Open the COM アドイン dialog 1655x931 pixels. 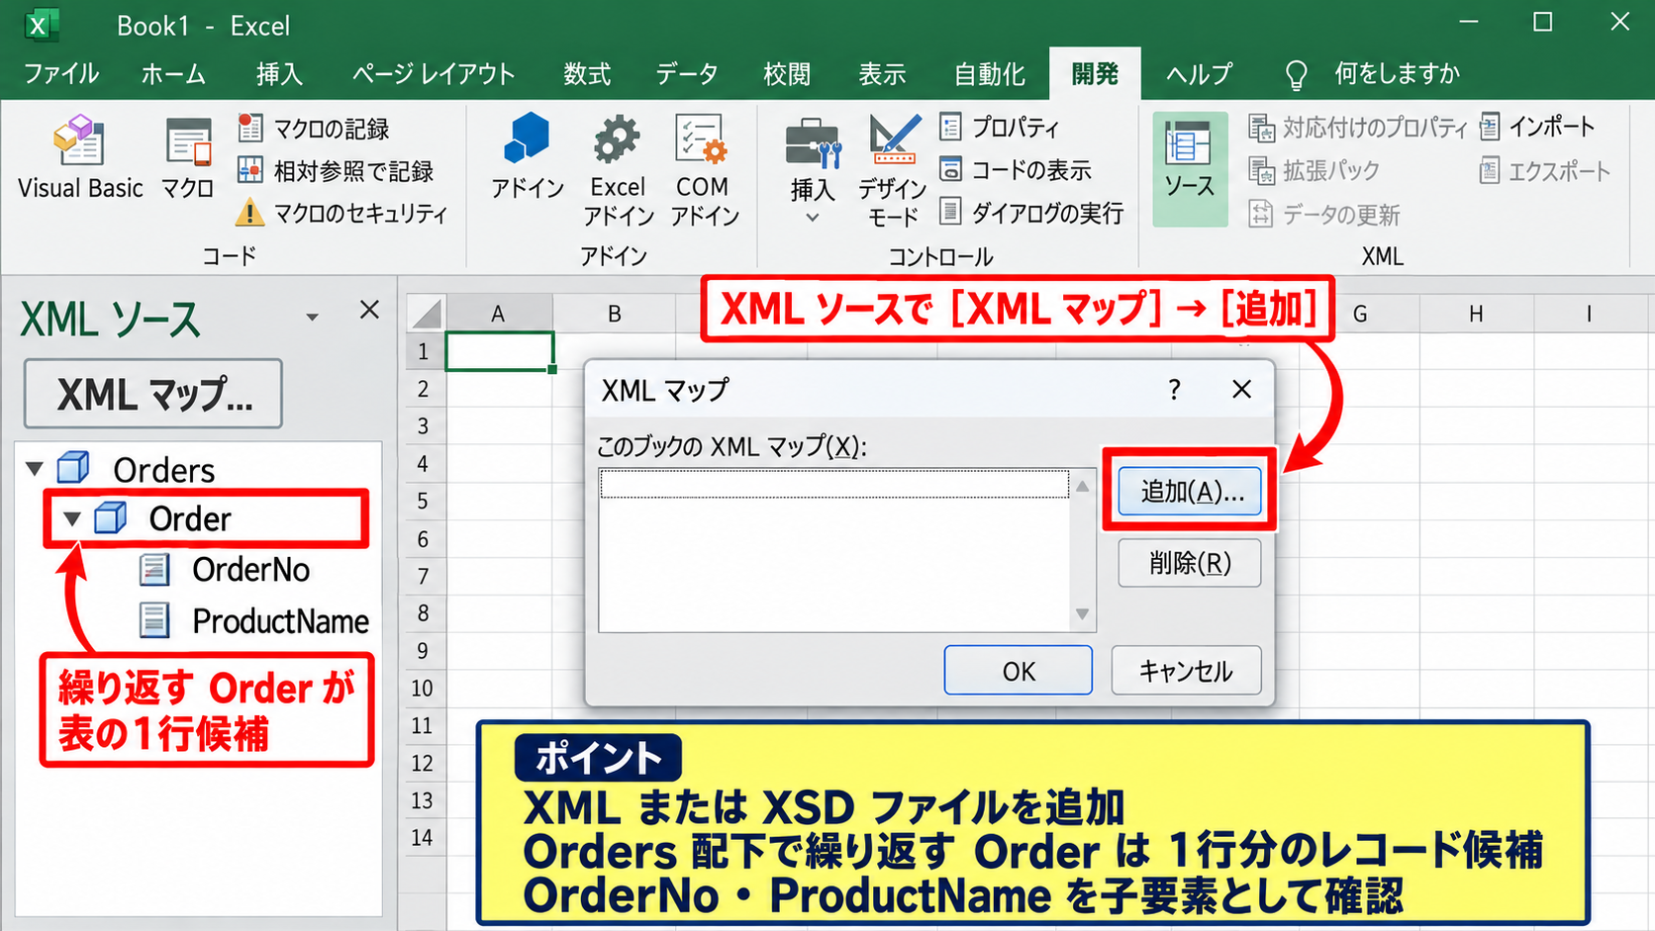(x=704, y=170)
